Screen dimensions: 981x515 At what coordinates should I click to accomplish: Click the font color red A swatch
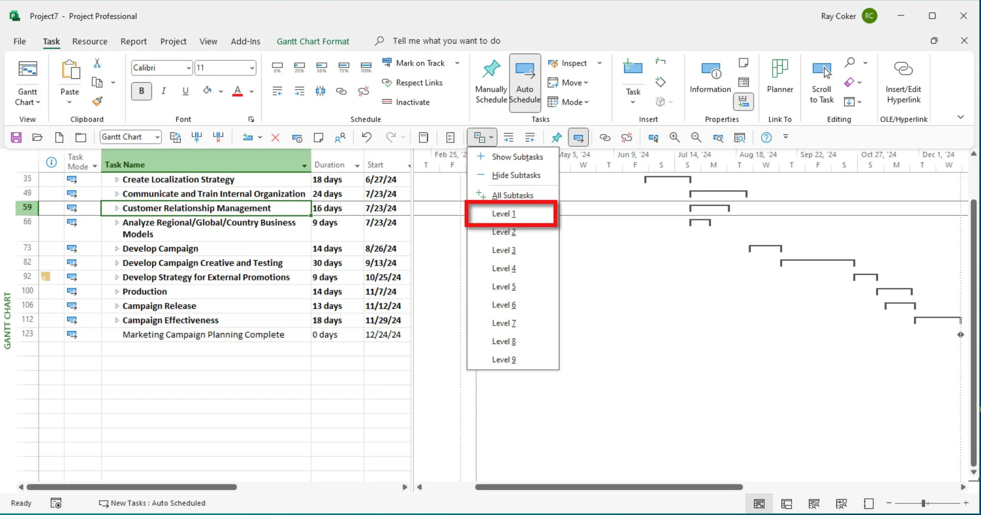click(237, 91)
